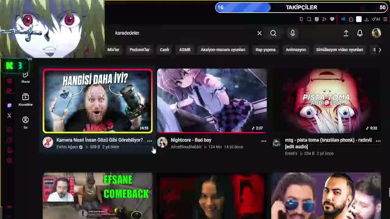Show more category chips with right arrow
This screenshot has height=219, width=390.
coord(380,50)
